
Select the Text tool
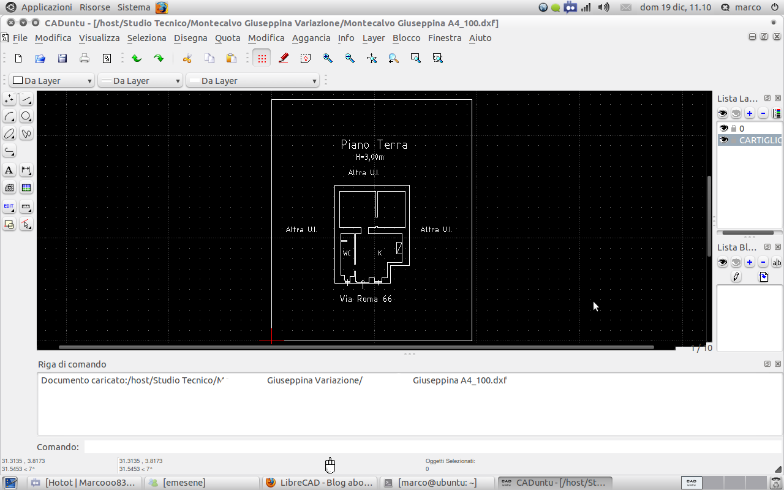coord(9,170)
